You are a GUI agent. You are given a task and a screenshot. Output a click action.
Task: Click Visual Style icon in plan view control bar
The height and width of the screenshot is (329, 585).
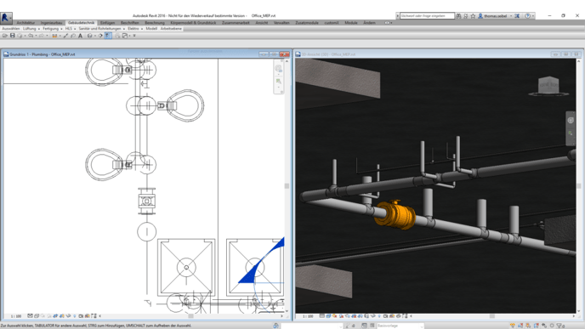point(37,316)
